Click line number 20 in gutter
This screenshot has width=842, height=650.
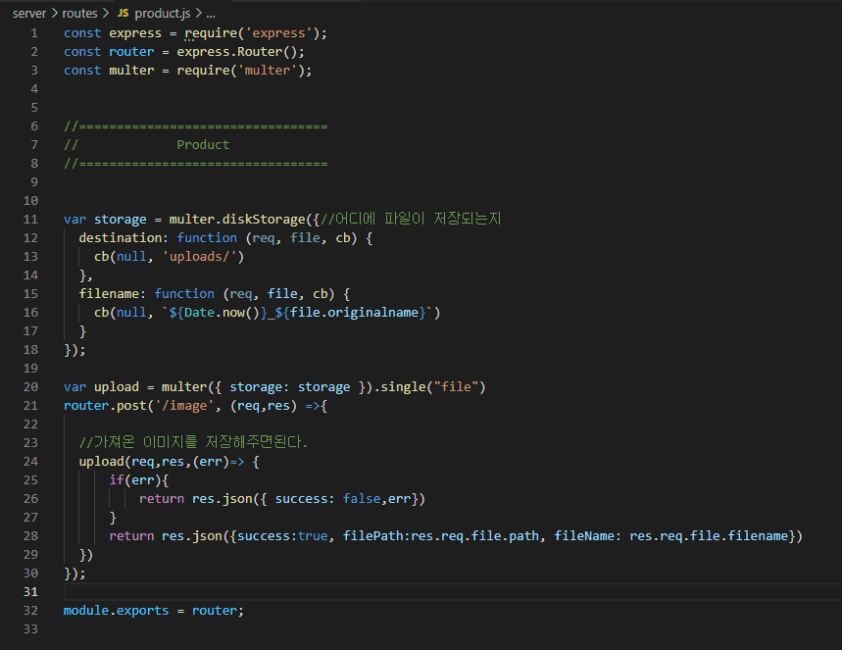30,387
